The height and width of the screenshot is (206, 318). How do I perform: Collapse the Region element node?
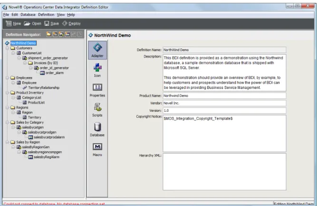(13, 112)
